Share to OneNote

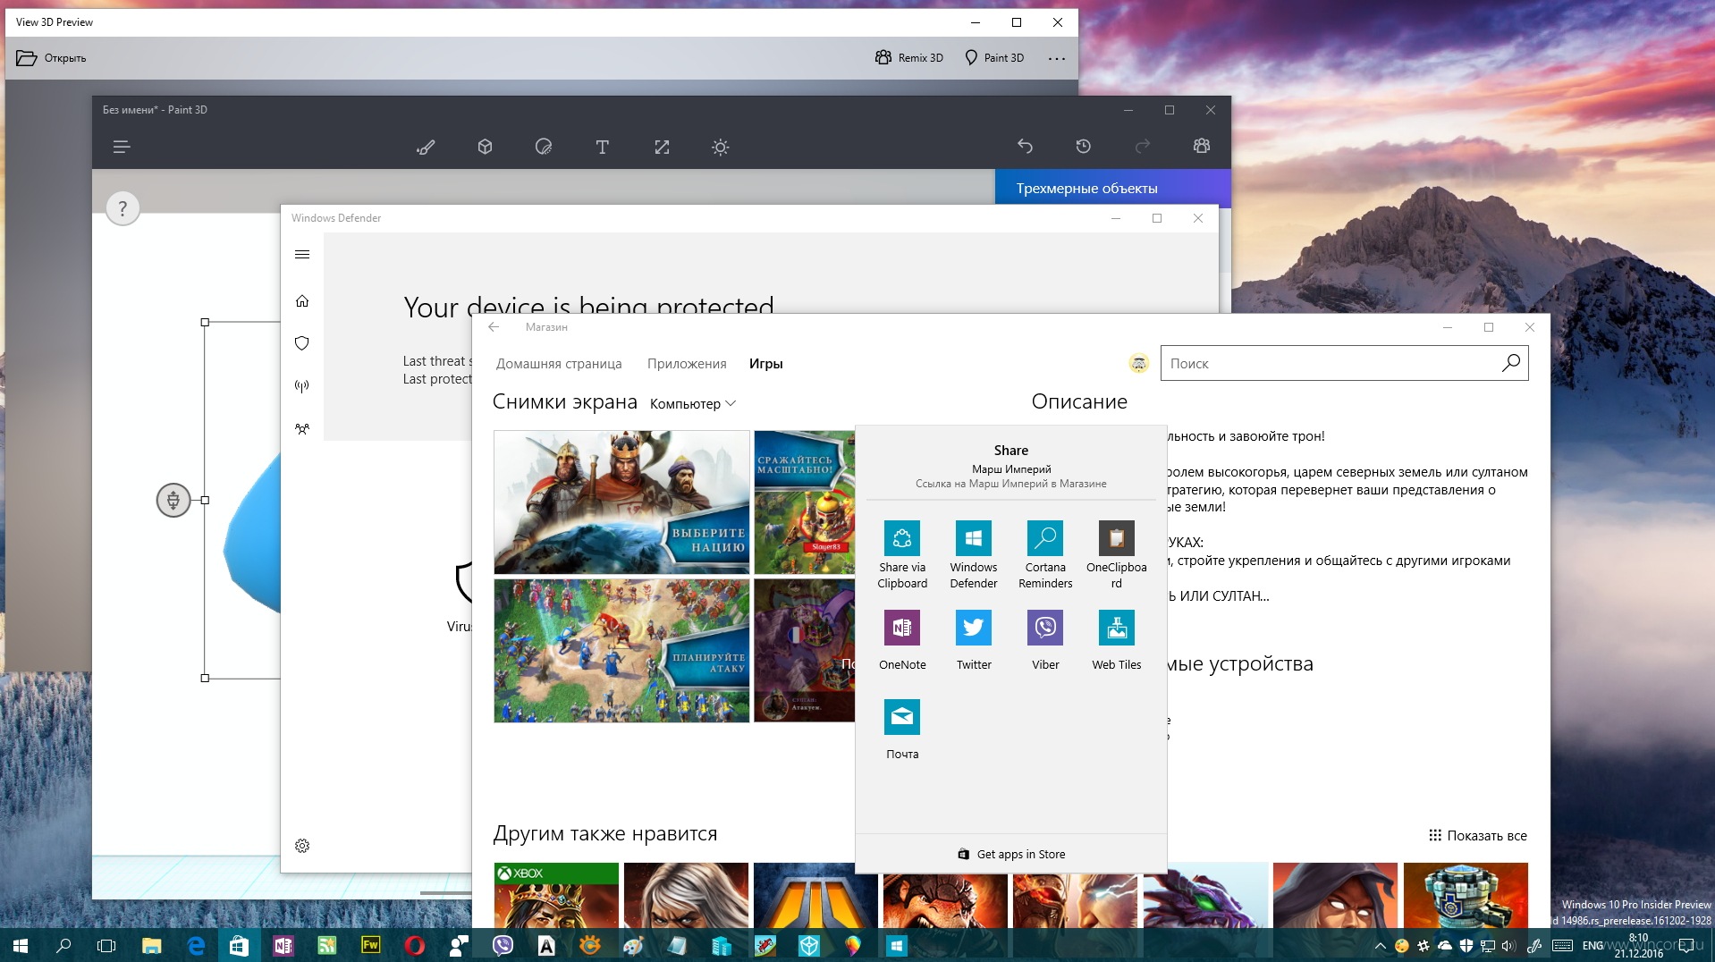(x=902, y=640)
